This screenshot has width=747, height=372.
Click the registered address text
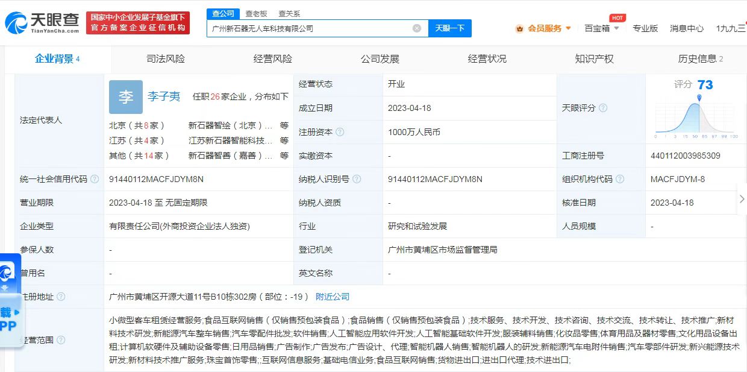[x=209, y=297]
